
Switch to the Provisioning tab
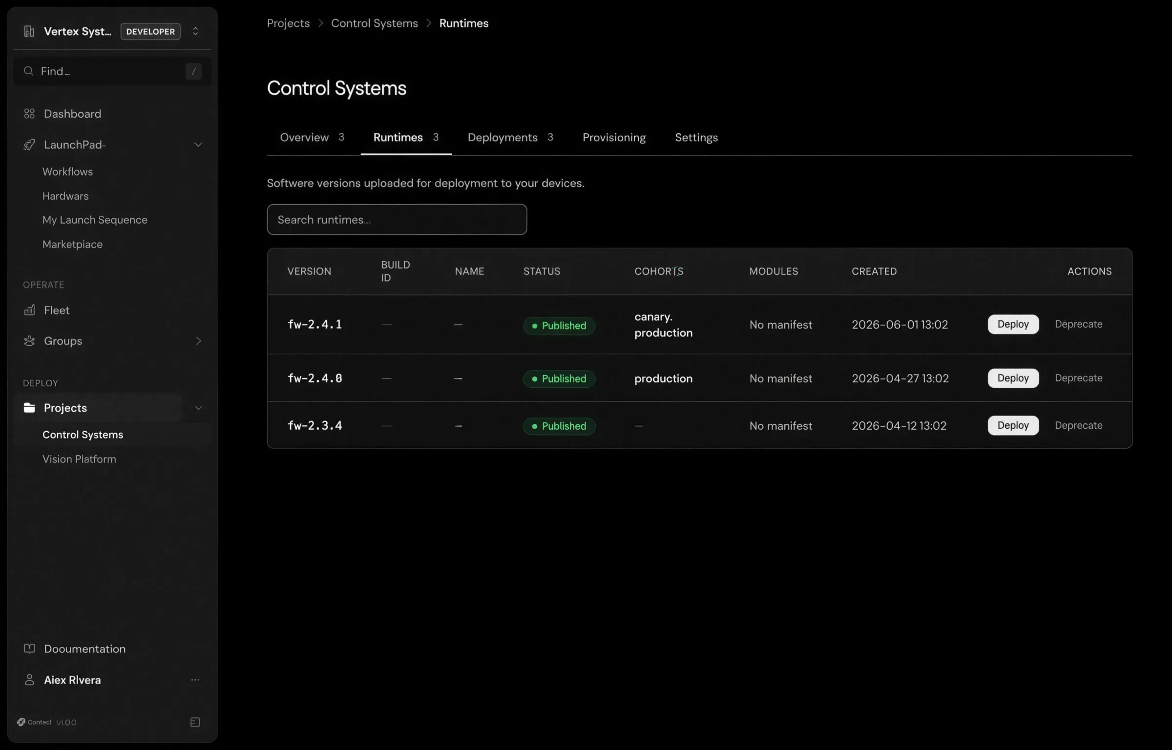point(614,138)
